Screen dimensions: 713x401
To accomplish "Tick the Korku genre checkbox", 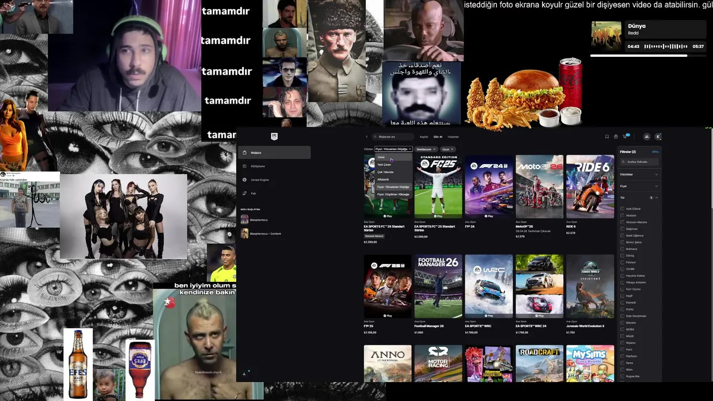I will (x=622, y=309).
